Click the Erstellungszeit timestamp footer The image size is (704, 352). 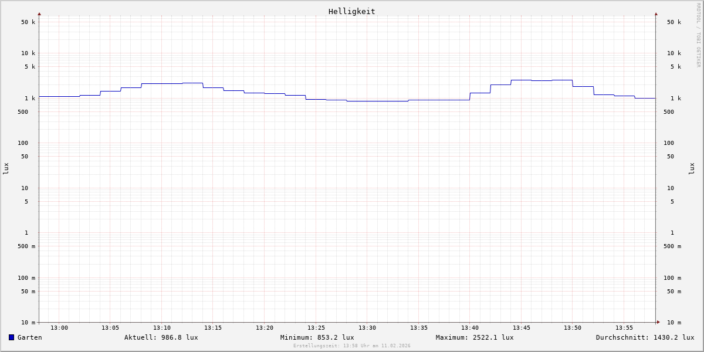(x=351, y=346)
